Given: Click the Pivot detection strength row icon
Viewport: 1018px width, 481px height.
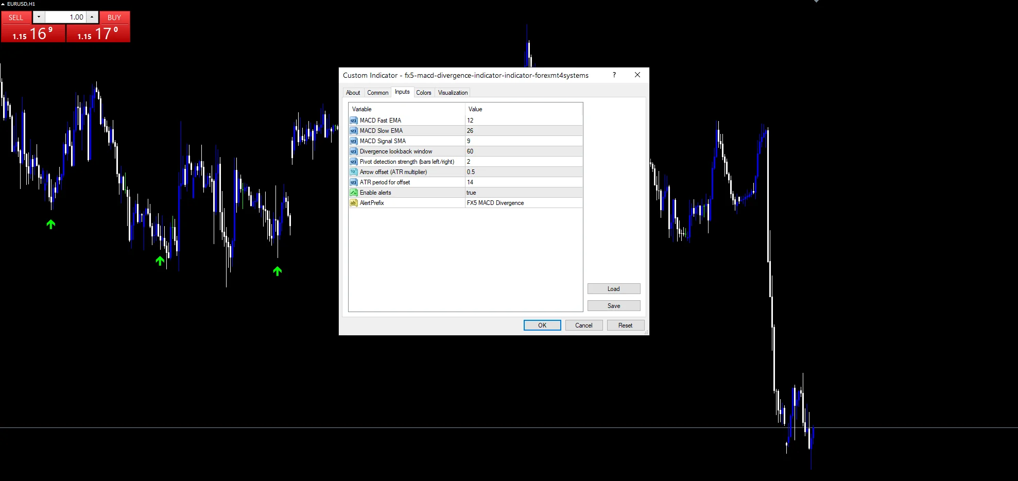Looking at the screenshot, I should [x=353, y=162].
